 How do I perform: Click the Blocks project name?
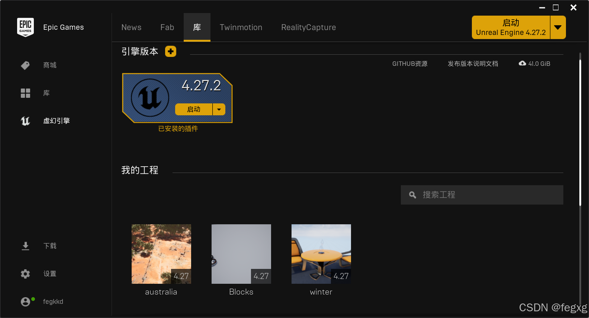coord(241,292)
